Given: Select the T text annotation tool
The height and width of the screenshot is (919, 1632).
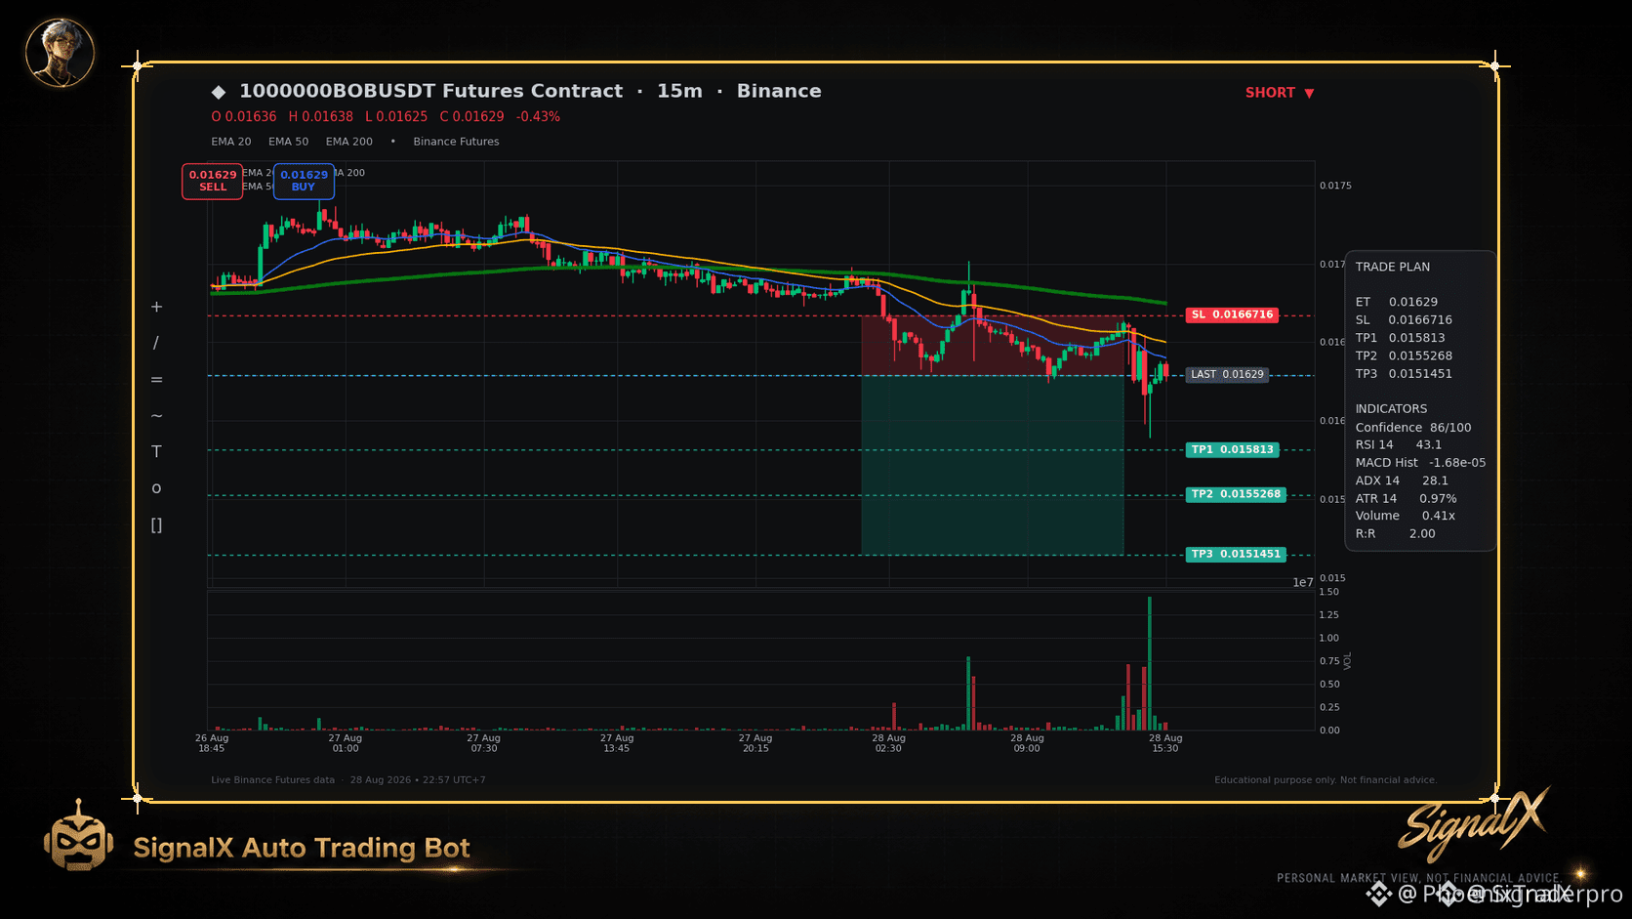Looking at the screenshot, I should tap(156, 451).
